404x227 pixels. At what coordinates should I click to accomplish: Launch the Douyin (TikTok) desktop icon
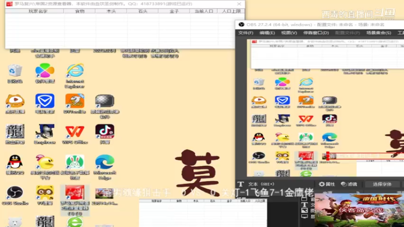(x=105, y=131)
